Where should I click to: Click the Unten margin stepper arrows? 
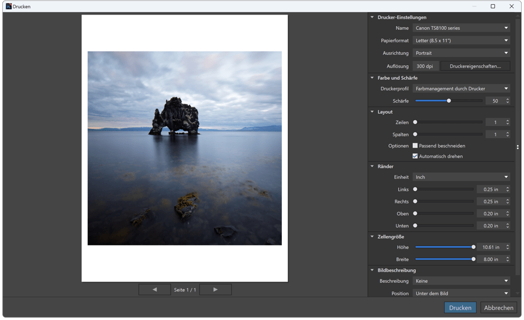tap(507, 226)
